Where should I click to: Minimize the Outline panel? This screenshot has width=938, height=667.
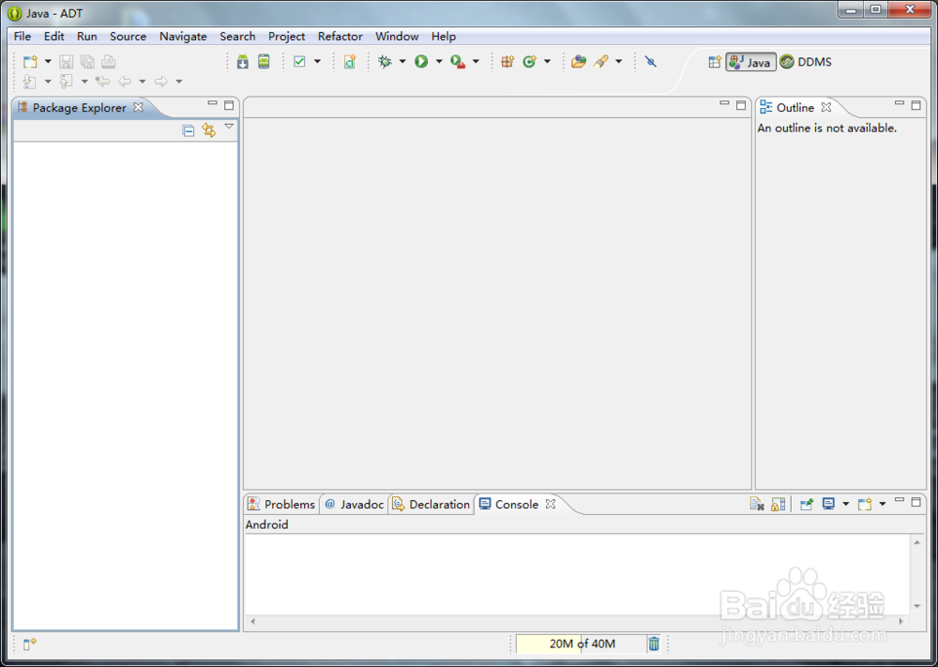pos(900,103)
